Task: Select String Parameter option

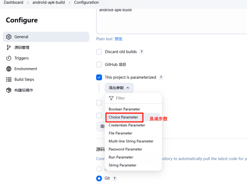Action: click(x=122, y=165)
